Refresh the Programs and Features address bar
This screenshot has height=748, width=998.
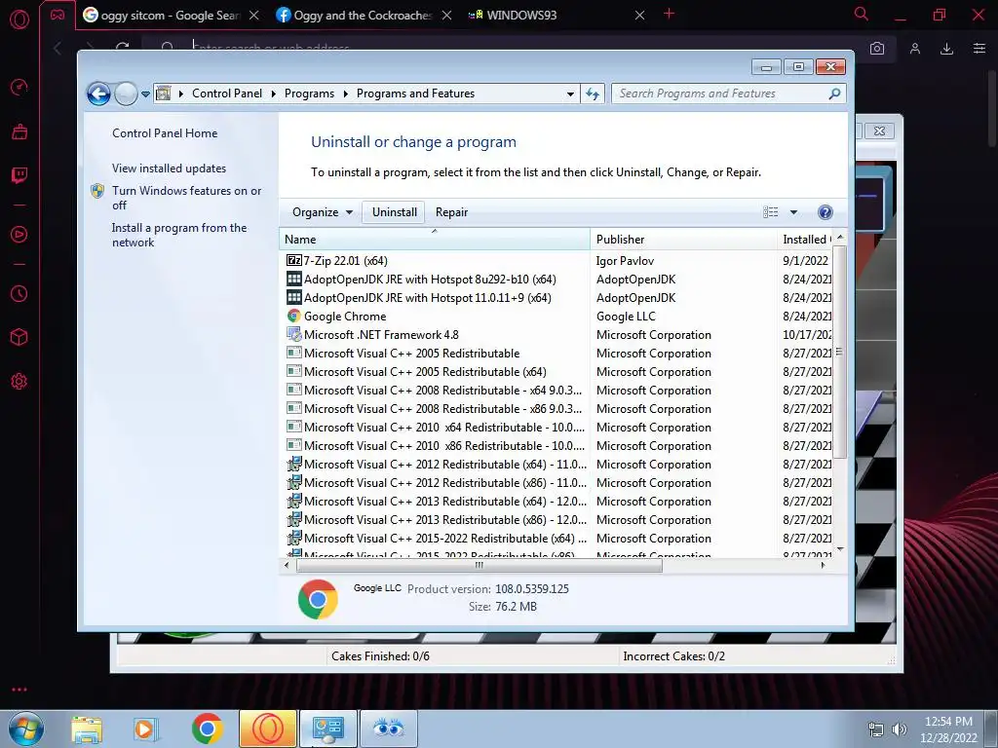pyautogui.click(x=593, y=94)
